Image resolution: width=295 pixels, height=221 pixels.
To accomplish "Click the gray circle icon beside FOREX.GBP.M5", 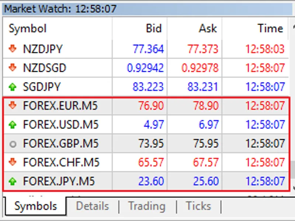I will (13, 144).
